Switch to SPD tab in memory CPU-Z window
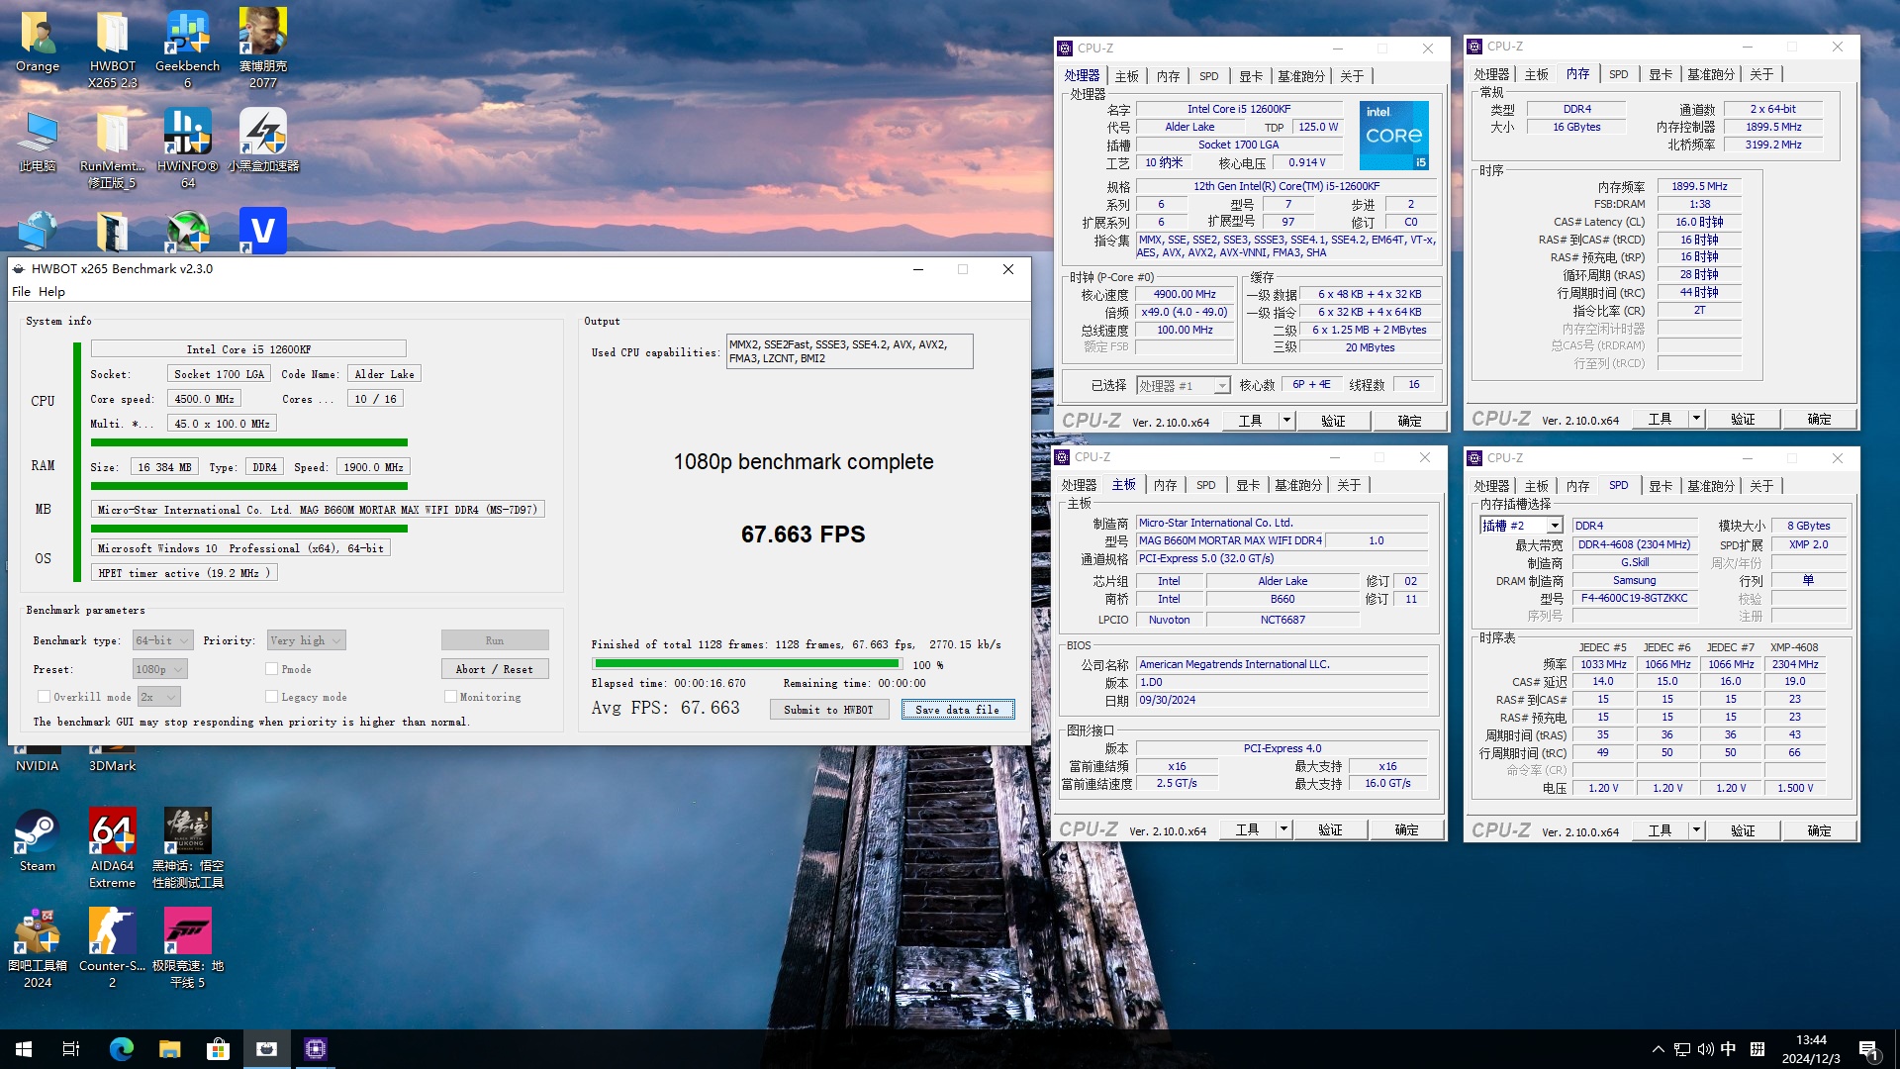Viewport: 1900px width, 1069px height. click(1618, 74)
